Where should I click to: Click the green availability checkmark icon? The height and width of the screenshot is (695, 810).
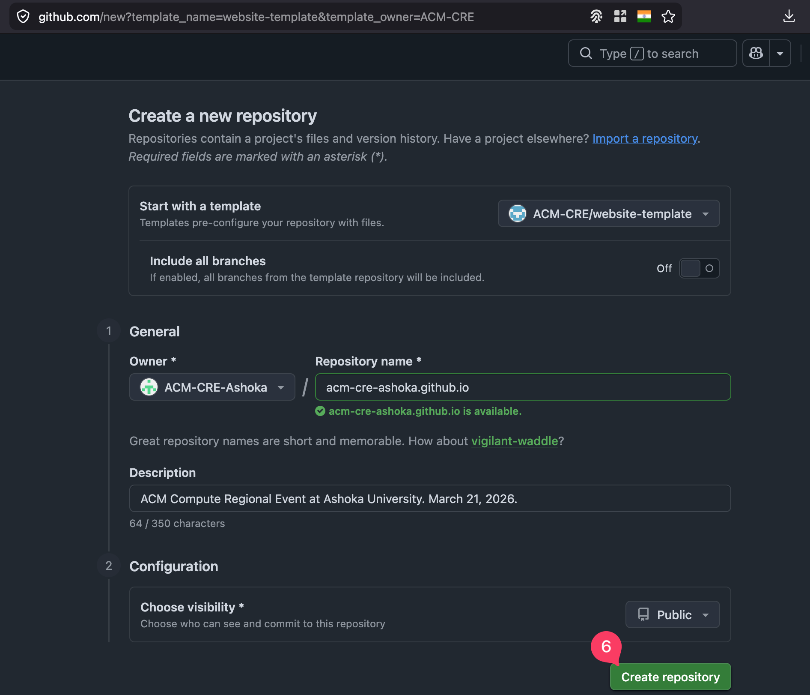320,411
